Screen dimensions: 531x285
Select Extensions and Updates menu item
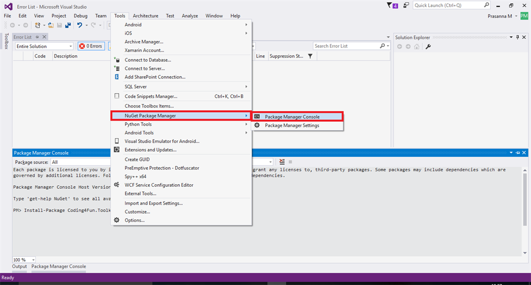point(181,149)
